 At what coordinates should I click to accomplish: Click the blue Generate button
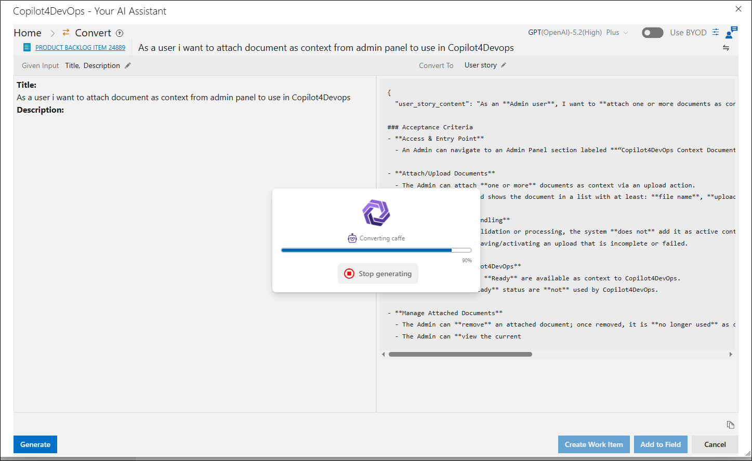pyautogui.click(x=35, y=444)
